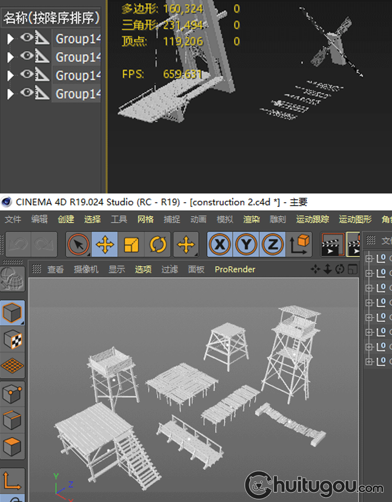Toggle Y axis lock
Screen dimensions: 392x502
click(246, 244)
